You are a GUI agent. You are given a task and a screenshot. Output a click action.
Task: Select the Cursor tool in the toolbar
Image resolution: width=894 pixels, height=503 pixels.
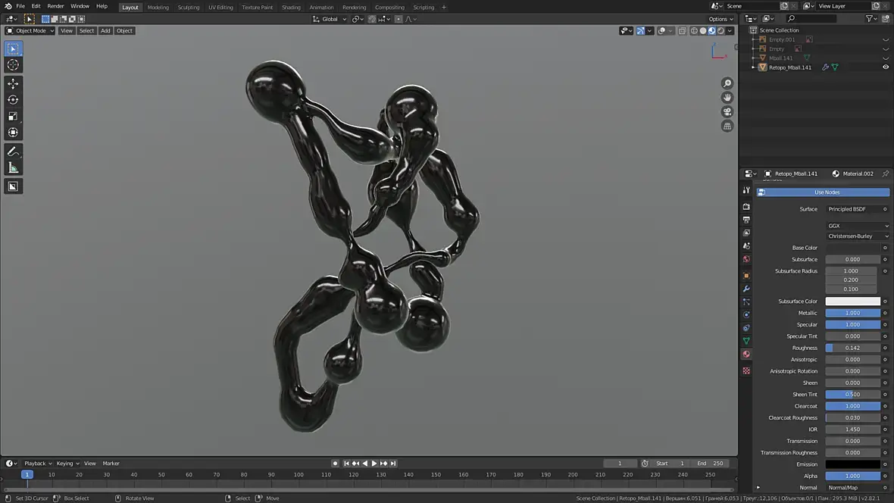pos(13,65)
